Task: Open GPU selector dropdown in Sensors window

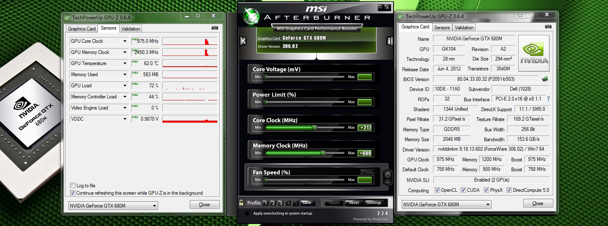Action: (113, 206)
